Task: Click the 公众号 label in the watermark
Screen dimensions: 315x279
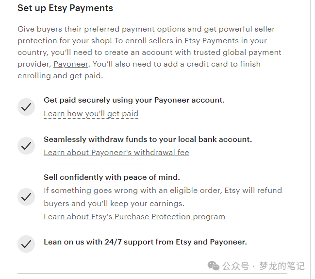Action: pyautogui.click(x=236, y=266)
